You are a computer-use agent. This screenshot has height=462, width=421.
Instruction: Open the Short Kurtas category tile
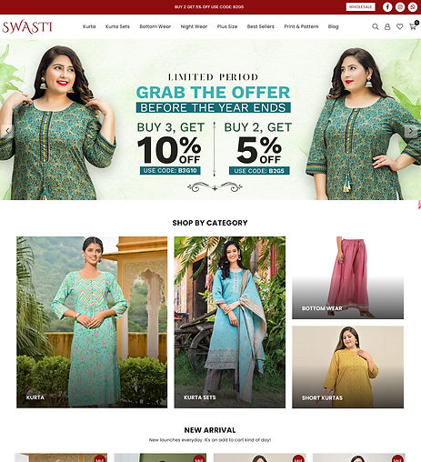tap(347, 367)
